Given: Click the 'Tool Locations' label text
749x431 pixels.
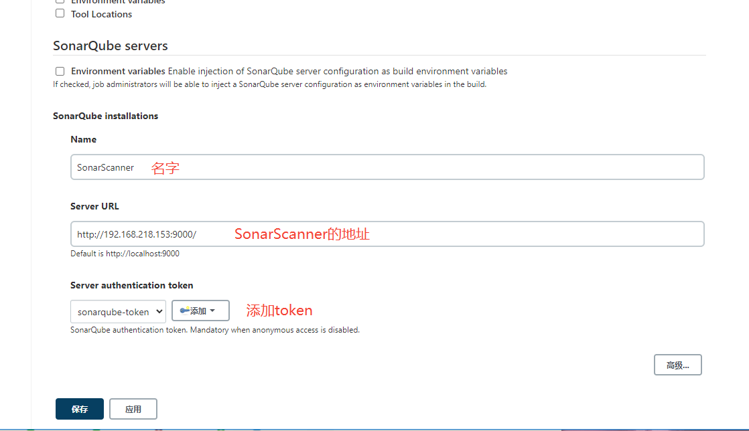Looking at the screenshot, I should pyautogui.click(x=101, y=14).
